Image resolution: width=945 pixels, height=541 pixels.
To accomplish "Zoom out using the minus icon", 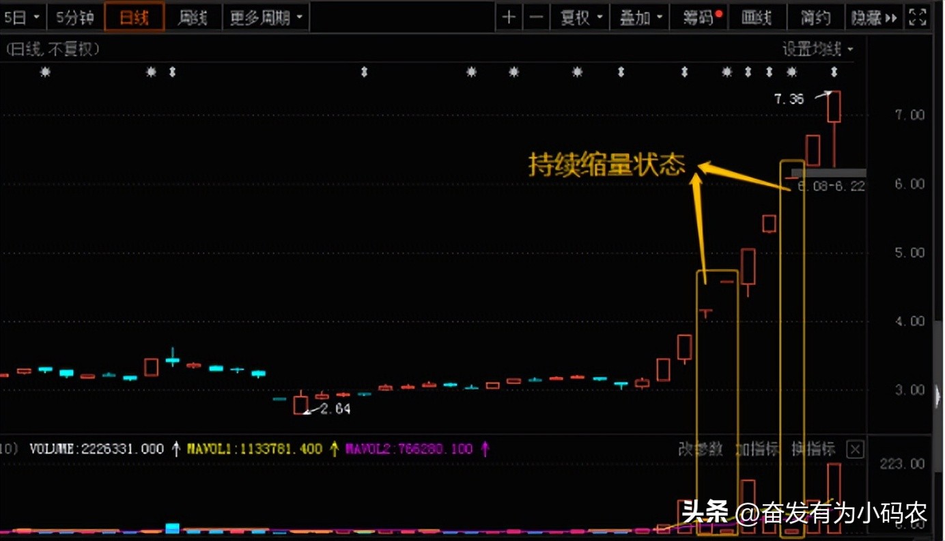I will click(x=537, y=17).
